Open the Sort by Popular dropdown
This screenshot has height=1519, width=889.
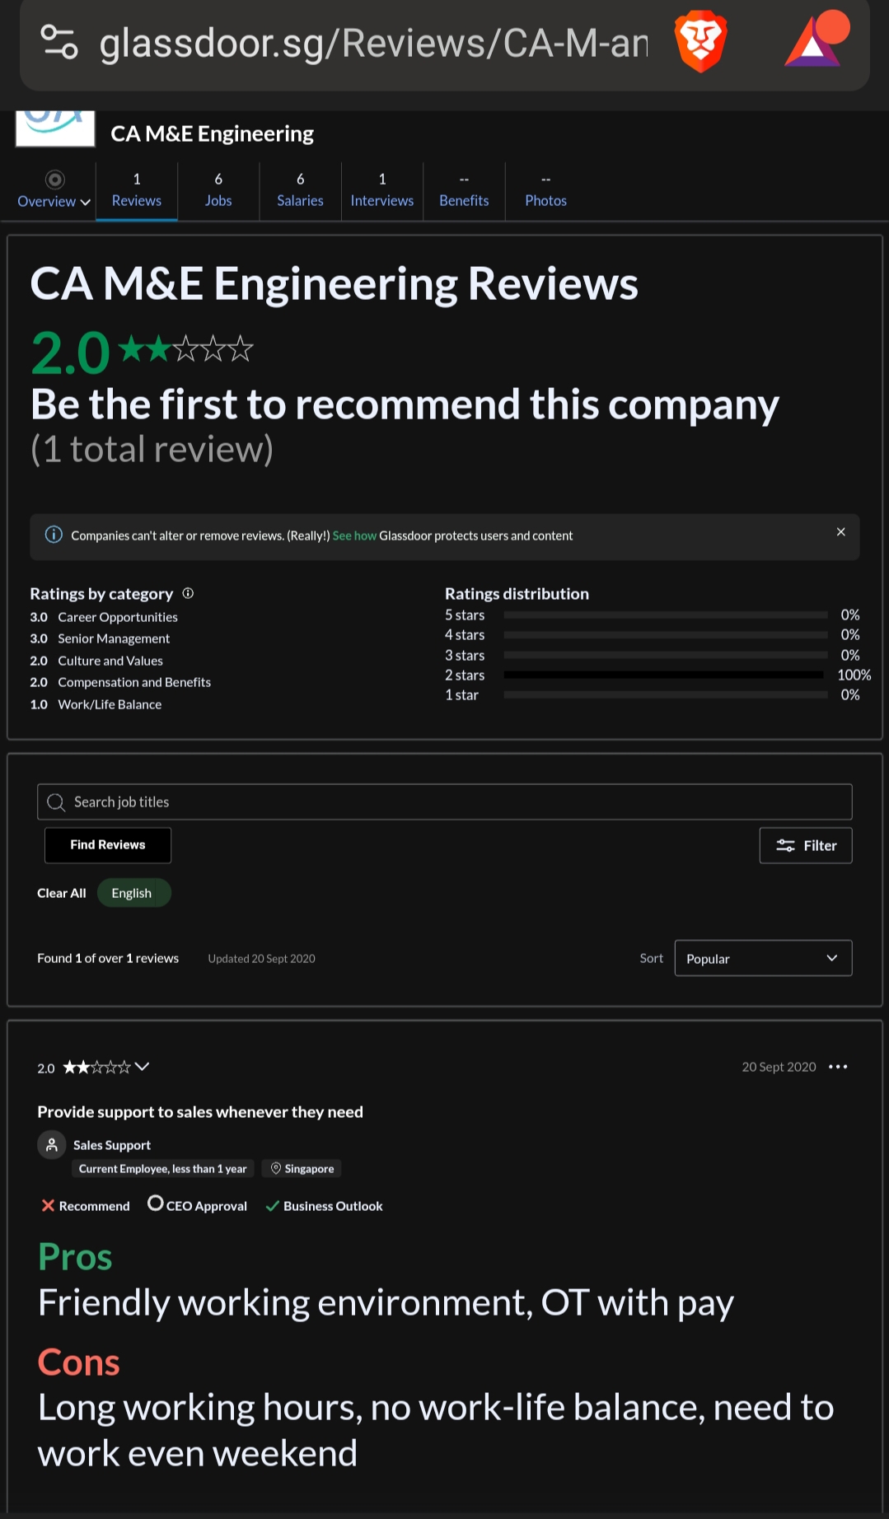click(763, 958)
